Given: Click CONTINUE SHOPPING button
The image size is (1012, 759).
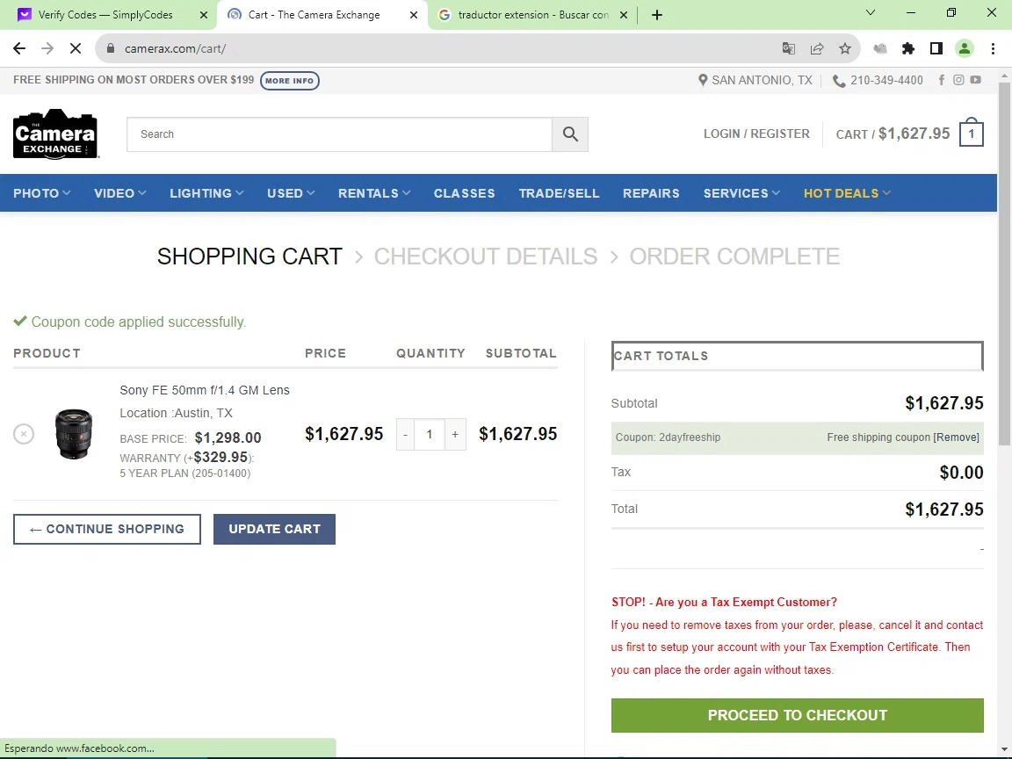Looking at the screenshot, I should (107, 529).
